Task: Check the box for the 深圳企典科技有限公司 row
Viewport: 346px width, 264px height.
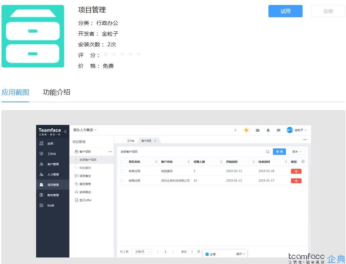Action: [122, 180]
